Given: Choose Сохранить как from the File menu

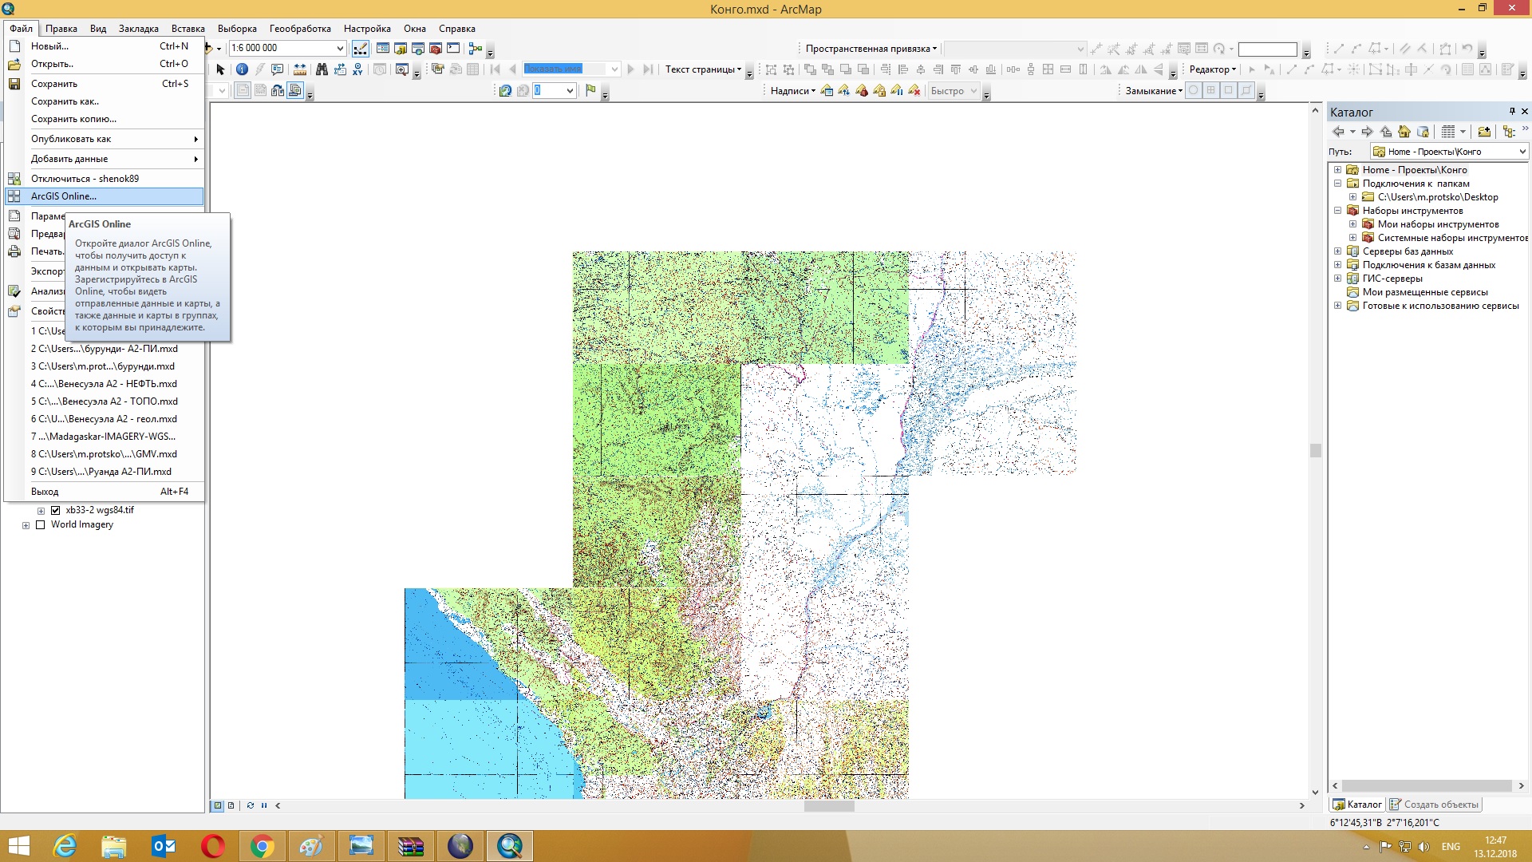Looking at the screenshot, I should (65, 101).
